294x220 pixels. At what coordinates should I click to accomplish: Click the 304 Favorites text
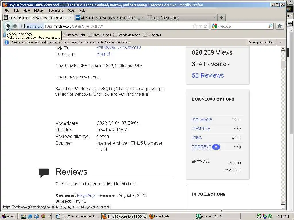210,64
